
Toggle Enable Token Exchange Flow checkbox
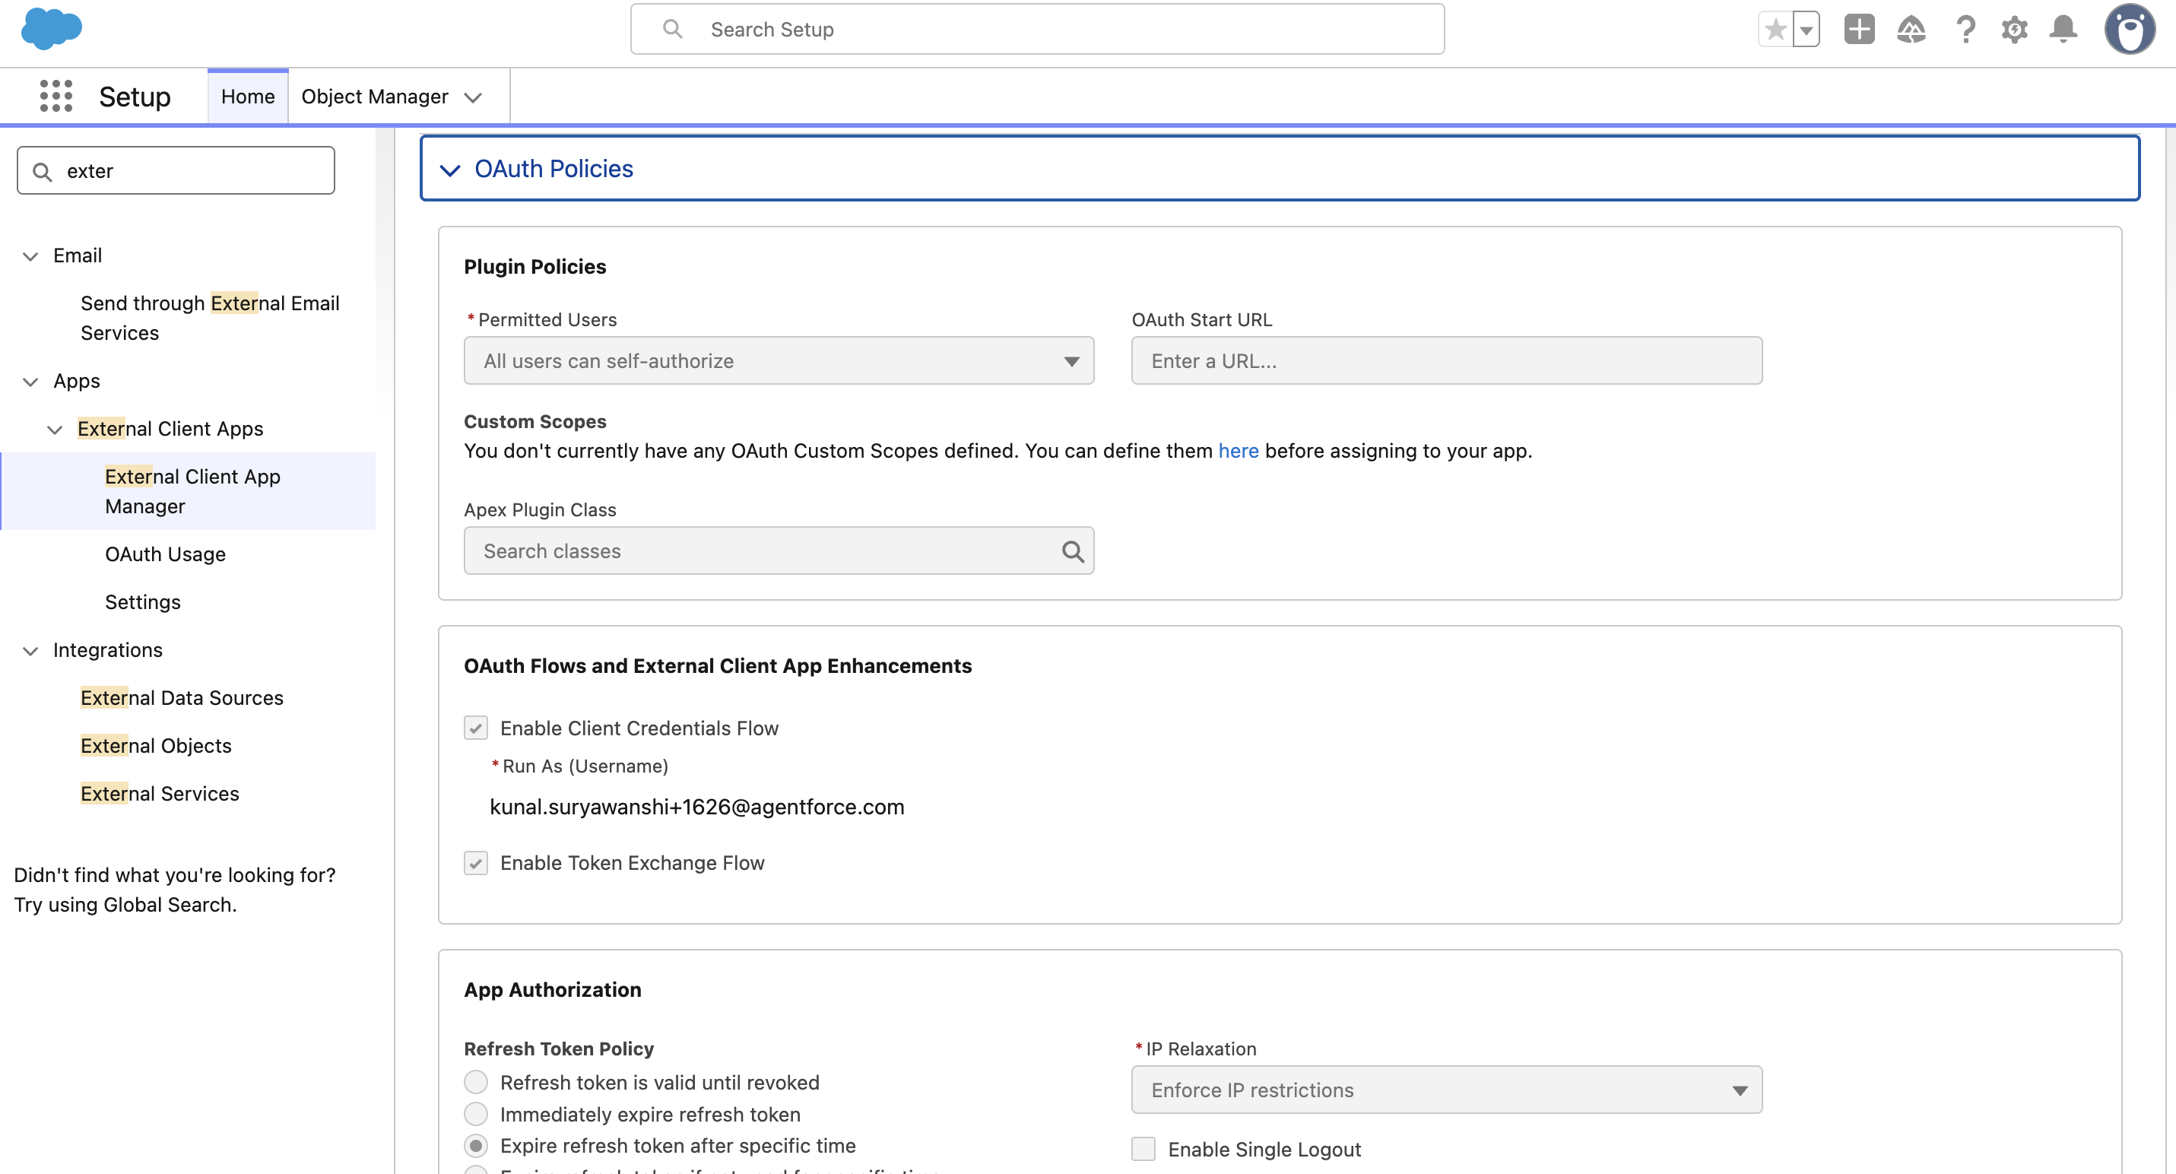(476, 863)
